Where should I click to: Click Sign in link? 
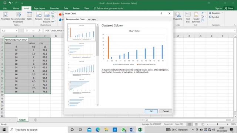[218, 8]
